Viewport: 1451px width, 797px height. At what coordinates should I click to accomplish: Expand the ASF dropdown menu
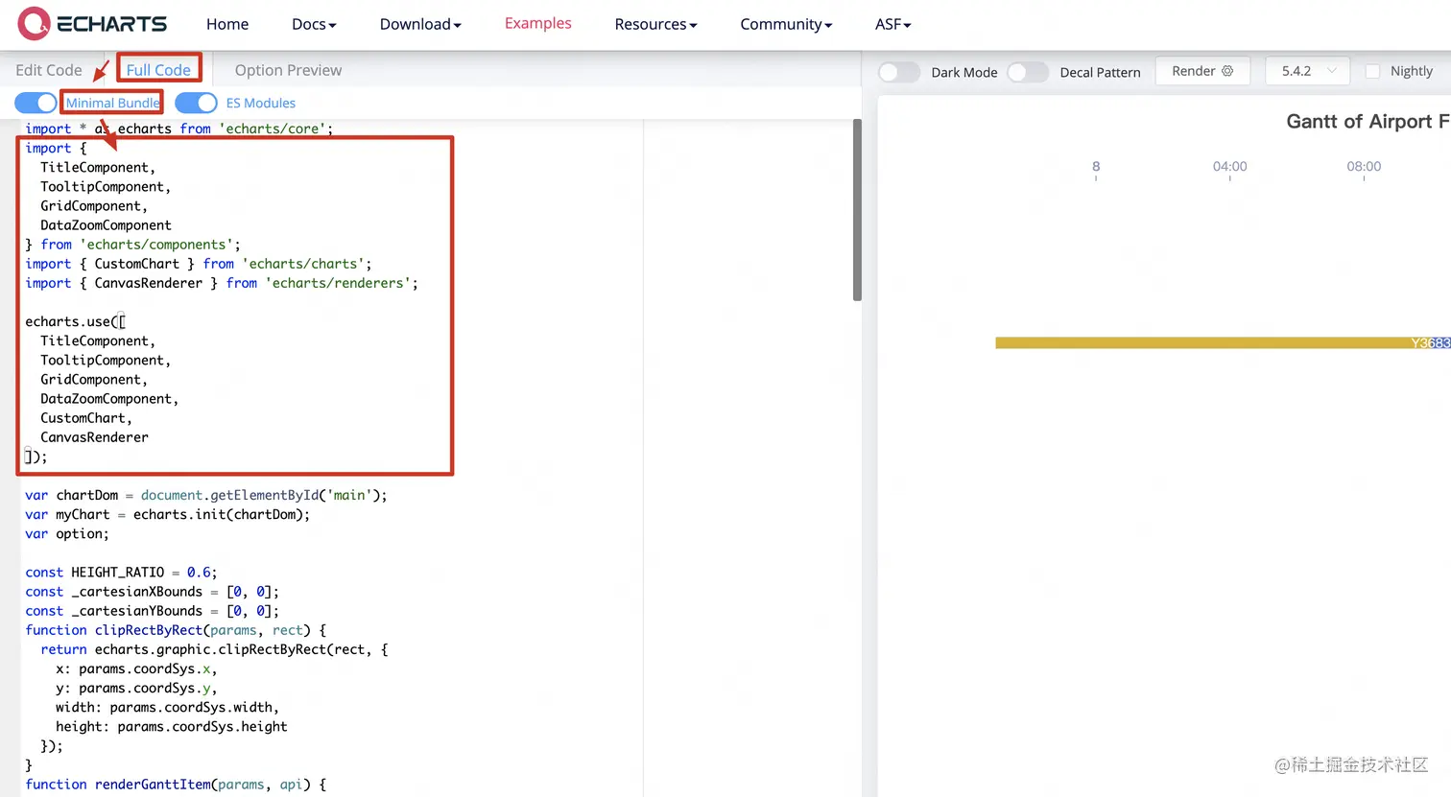pyautogui.click(x=893, y=24)
